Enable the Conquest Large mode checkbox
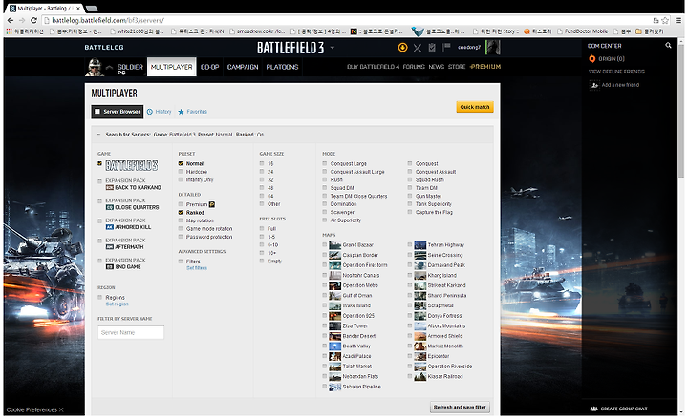 tap(325, 163)
